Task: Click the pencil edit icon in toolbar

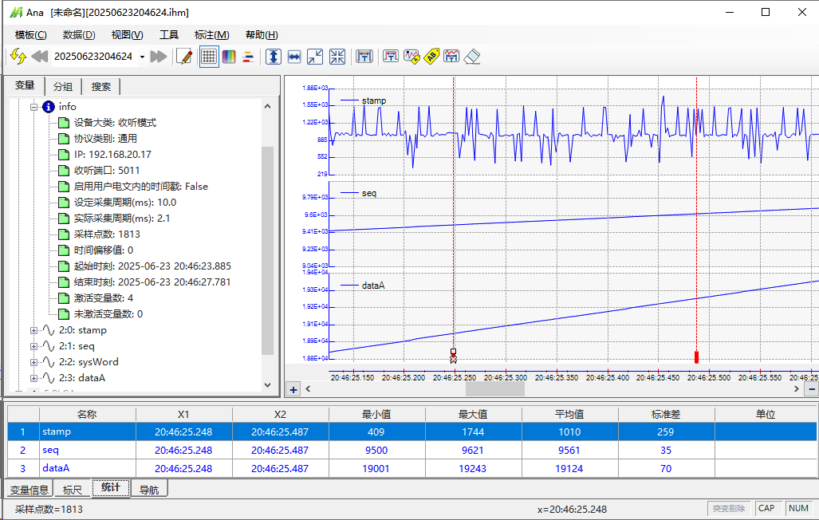Action: pyautogui.click(x=184, y=57)
